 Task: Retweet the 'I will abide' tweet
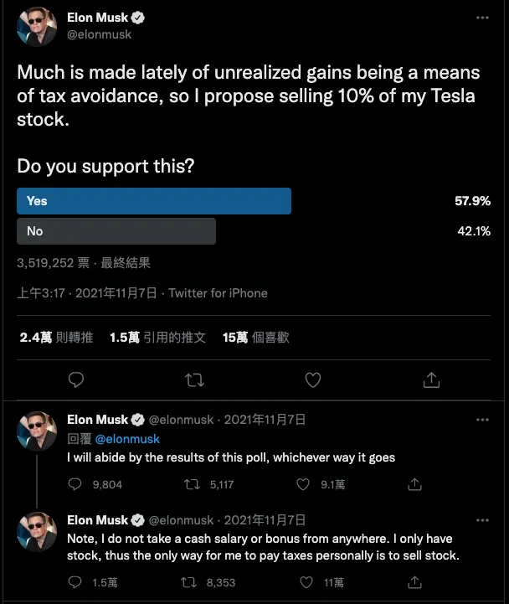191,484
